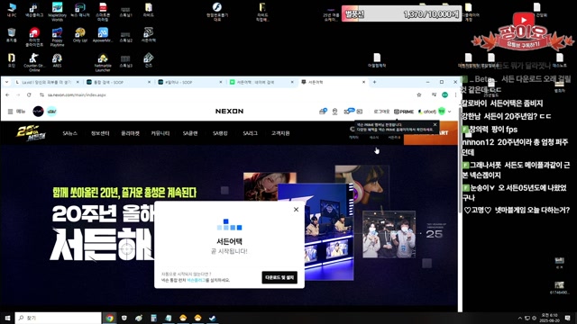Image resolution: width=577 pixels, height=324 pixels.
Task: Open the hamburger menu on the Nexon header
Action: [x=10, y=112]
